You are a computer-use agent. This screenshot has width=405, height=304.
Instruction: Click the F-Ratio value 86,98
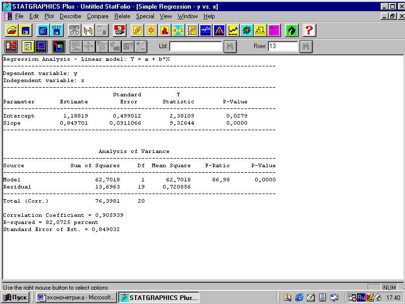coord(221,180)
